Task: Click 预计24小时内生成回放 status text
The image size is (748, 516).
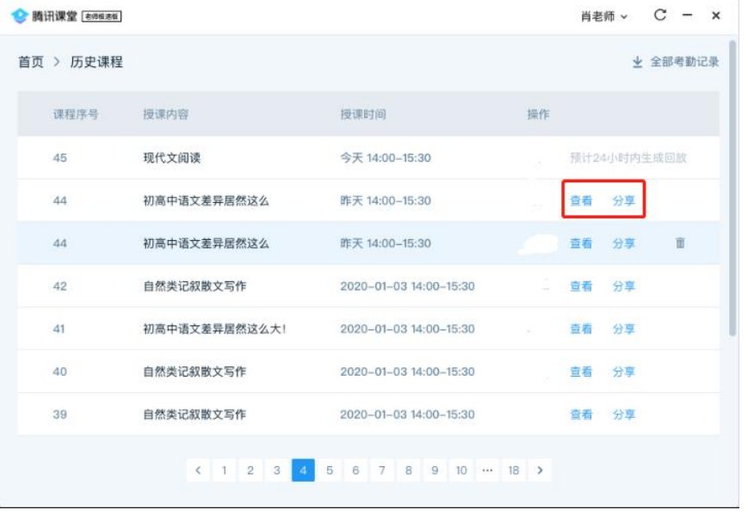Action: pos(627,157)
